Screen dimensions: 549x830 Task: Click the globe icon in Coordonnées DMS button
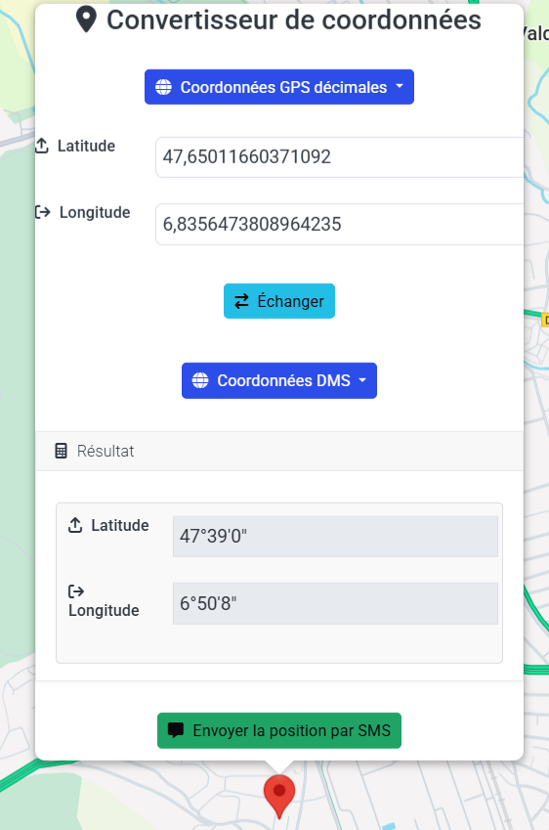[x=200, y=380]
